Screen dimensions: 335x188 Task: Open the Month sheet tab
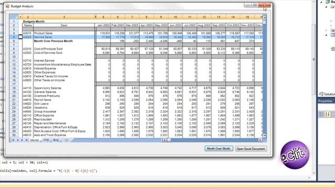(35, 140)
